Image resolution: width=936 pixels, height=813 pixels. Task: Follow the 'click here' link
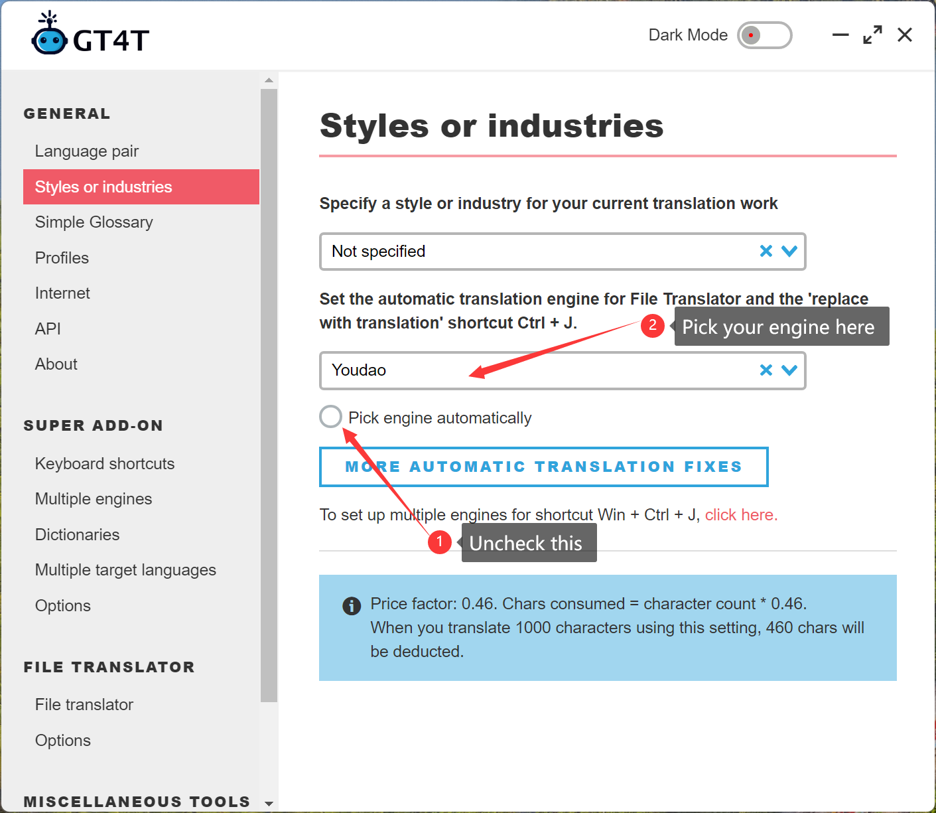(x=740, y=515)
